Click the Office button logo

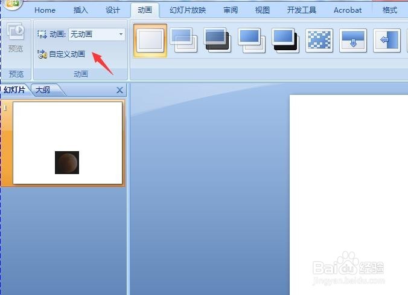click(12, 4)
